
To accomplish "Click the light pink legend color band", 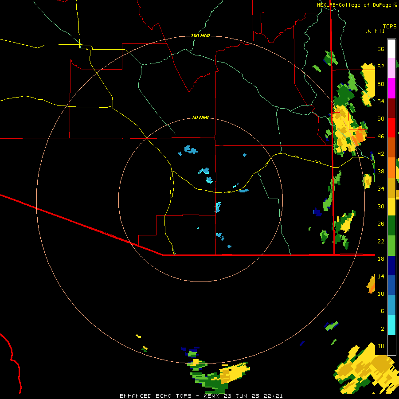I will coord(391,68).
